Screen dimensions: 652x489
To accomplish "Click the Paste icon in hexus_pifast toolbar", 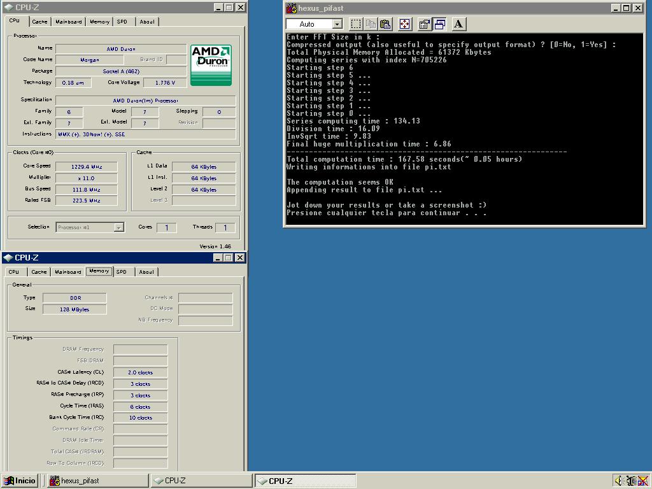I will [385, 24].
